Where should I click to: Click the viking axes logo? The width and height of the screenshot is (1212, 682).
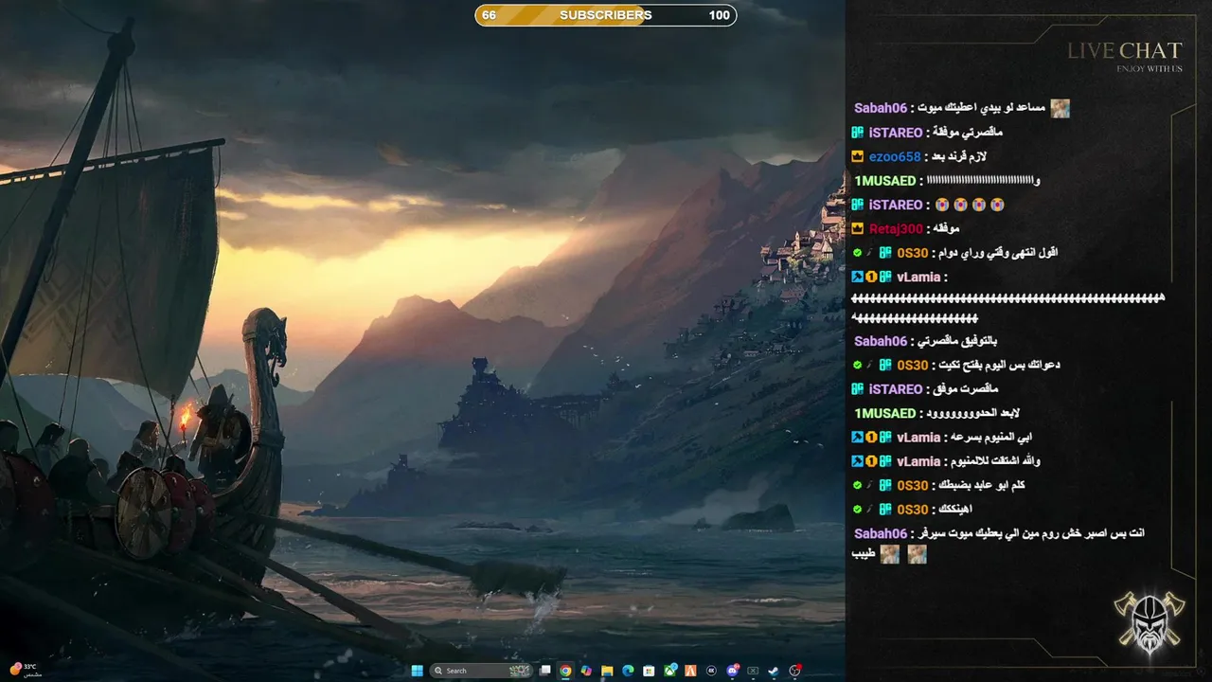1149,620
